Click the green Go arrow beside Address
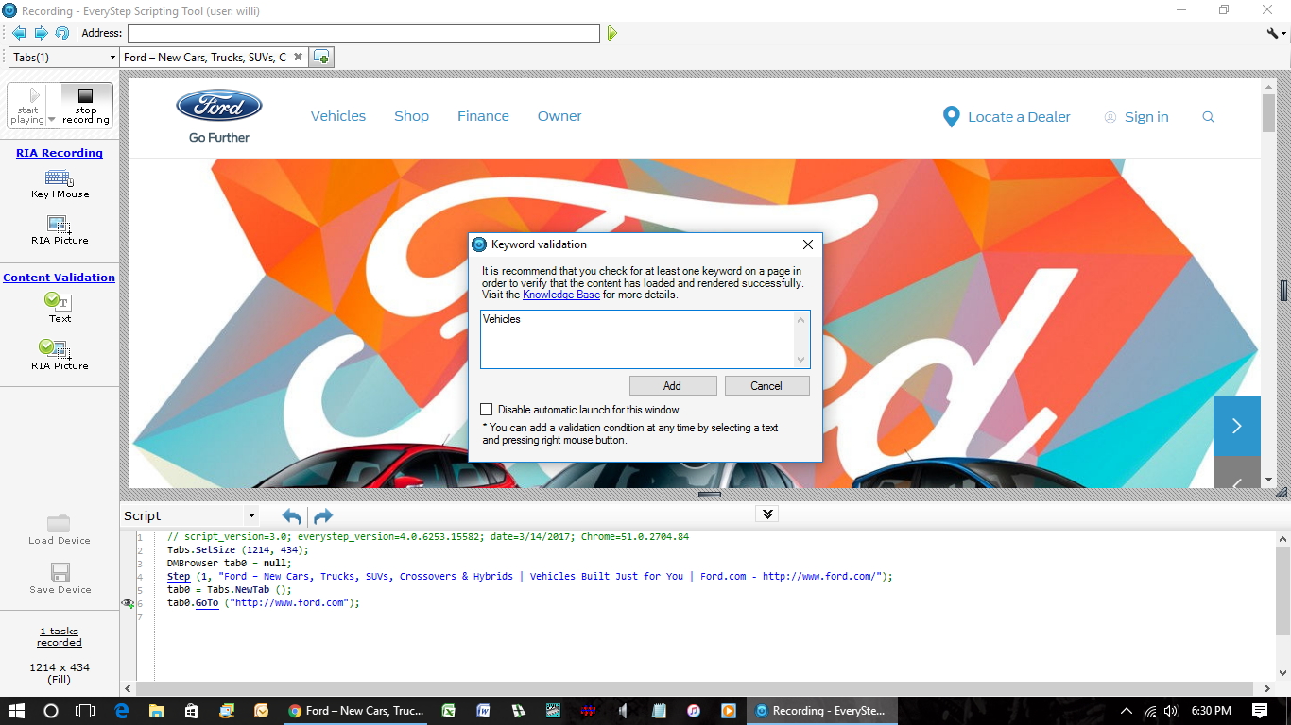 (x=612, y=34)
